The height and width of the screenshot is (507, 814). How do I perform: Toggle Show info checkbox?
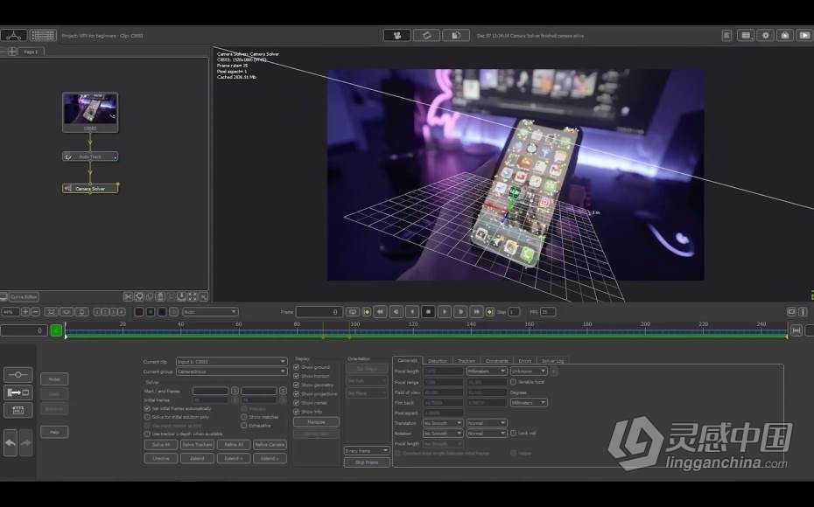[x=297, y=411]
